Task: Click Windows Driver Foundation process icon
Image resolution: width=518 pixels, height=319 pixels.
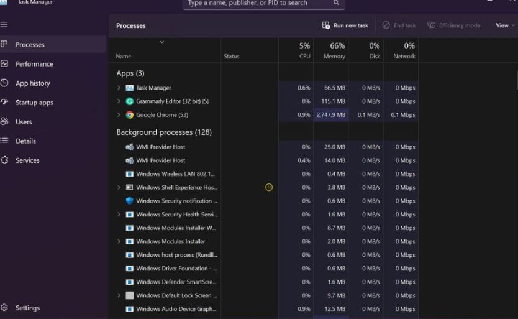Action: pyautogui.click(x=129, y=269)
